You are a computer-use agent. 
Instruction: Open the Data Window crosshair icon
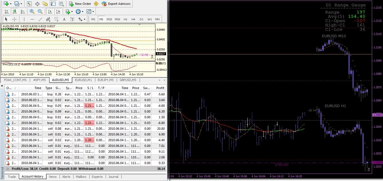pyautogui.click(x=37, y=4)
